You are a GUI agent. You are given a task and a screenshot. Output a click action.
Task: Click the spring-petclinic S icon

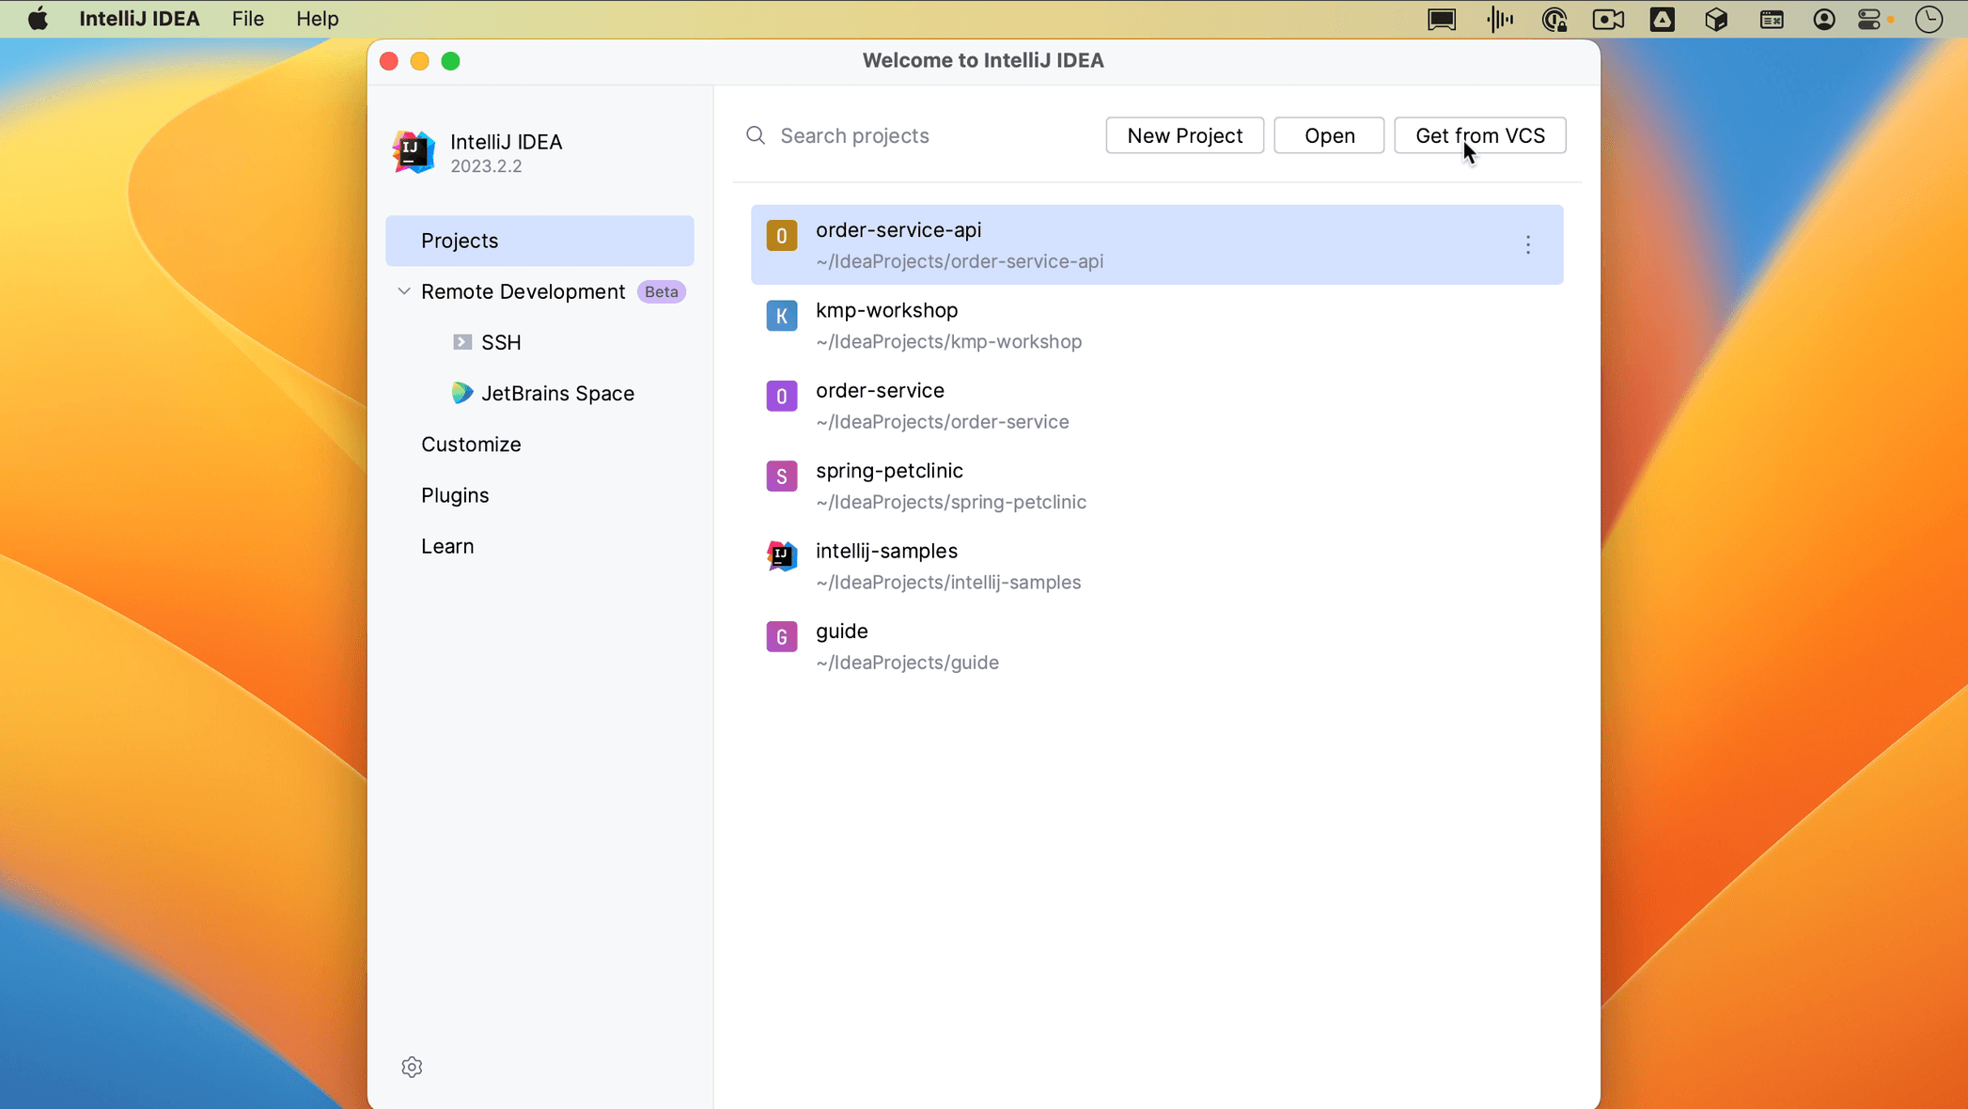click(x=781, y=476)
